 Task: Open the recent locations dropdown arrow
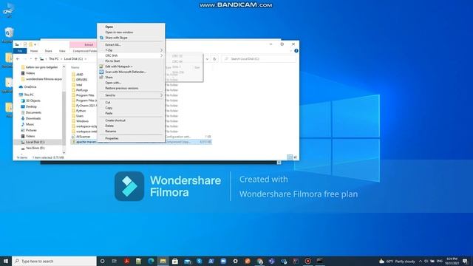(x=30, y=59)
